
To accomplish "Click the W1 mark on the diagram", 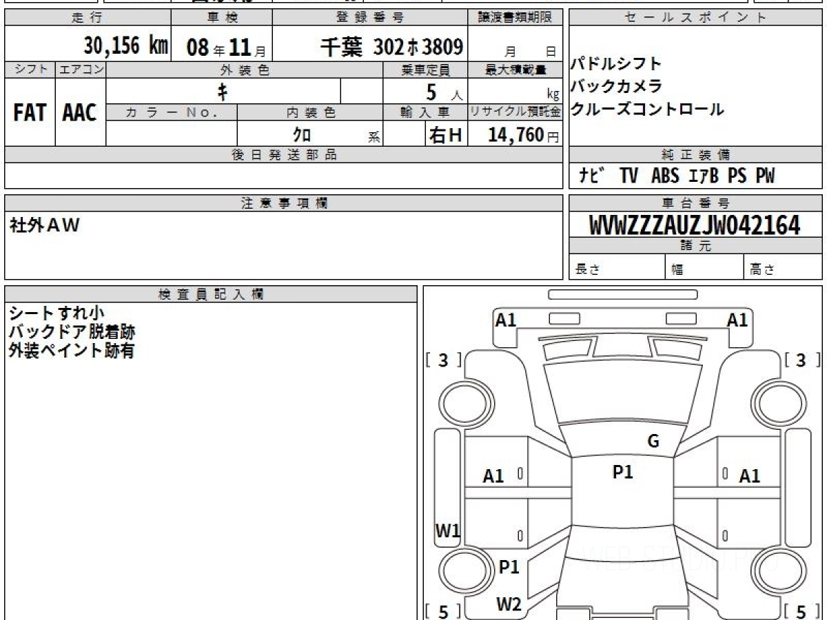I will coord(448,530).
